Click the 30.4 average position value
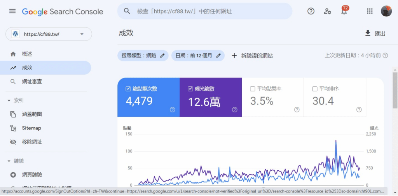This screenshot has height=196, width=398. (323, 101)
